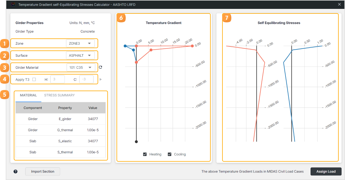Image resolution: width=345 pixels, height=180 pixels.
Task: Click the help question mark icon
Action: 15,171
